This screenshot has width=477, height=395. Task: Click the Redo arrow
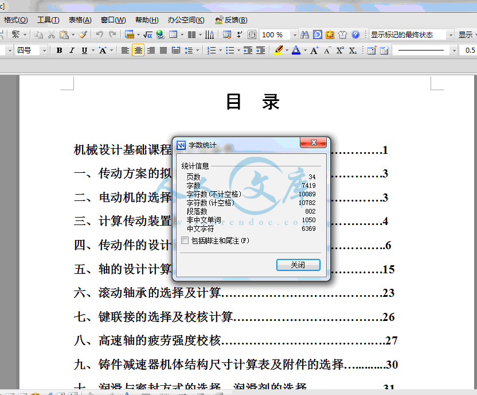tap(112, 34)
